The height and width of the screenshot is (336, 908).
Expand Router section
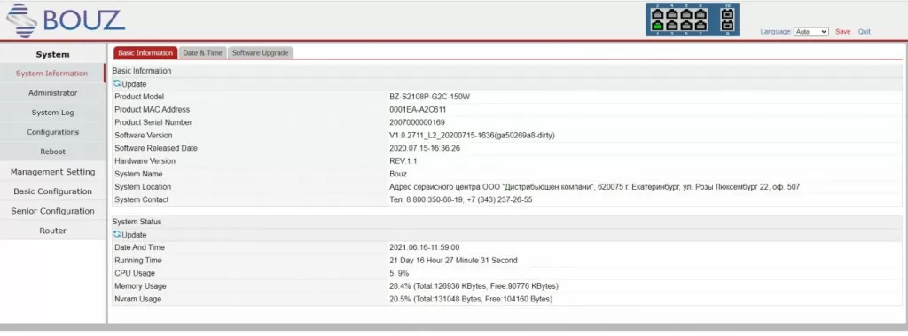click(x=52, y=231)
